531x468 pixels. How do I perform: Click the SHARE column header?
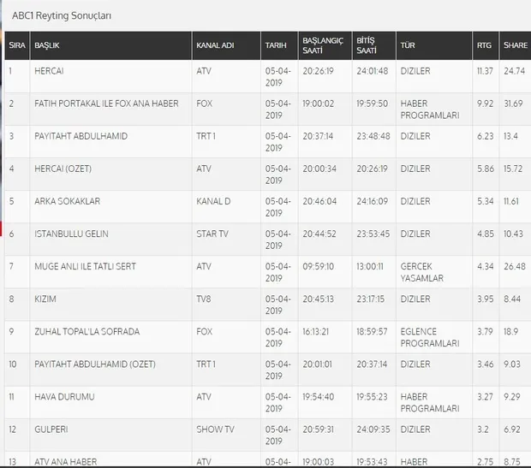coord(515,44)
